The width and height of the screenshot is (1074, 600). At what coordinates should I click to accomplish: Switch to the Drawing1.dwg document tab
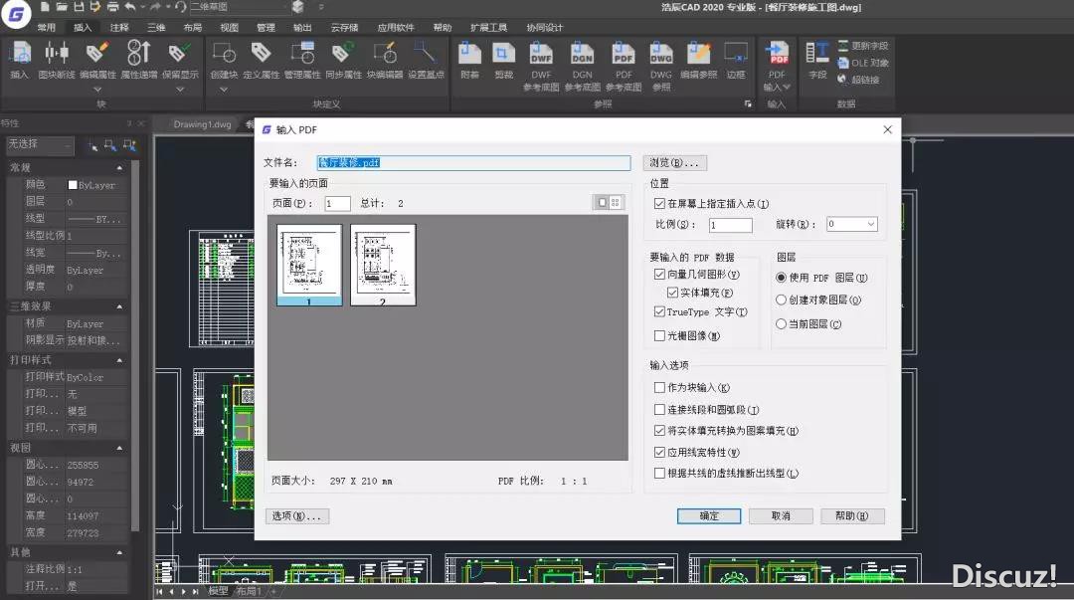[x=202, y=125]
